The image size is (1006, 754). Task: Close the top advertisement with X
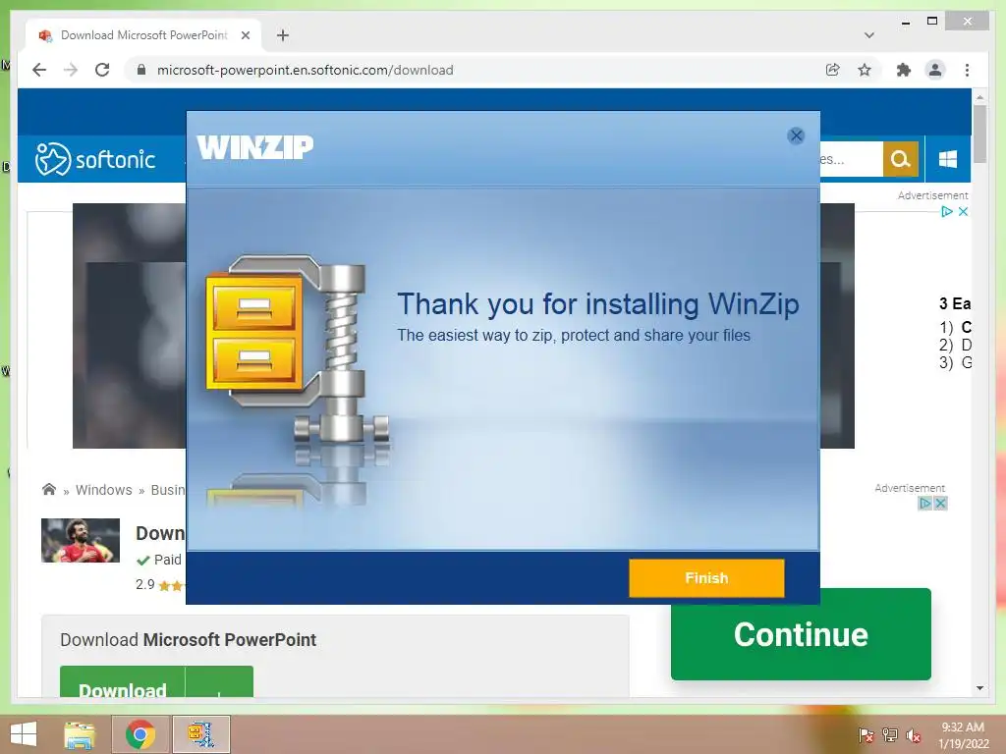pos(963,212)
